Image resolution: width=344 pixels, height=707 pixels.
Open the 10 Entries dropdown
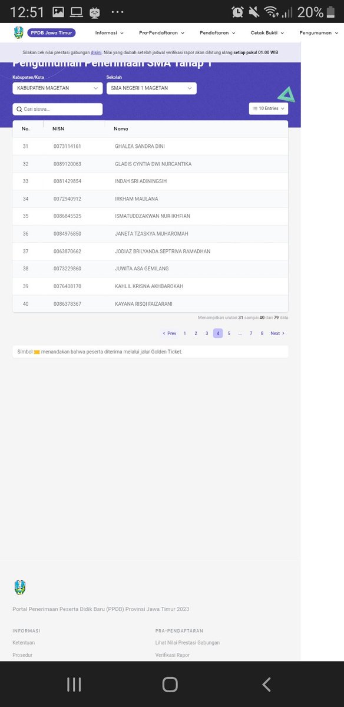coord(269,108)
